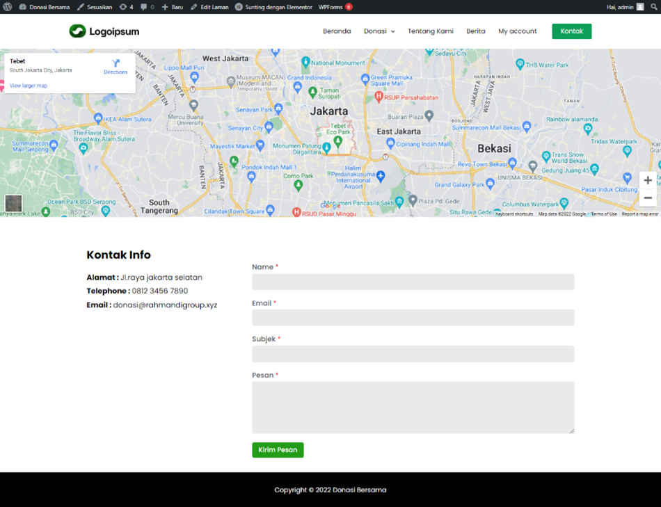This screenshot has width=661, height=507.
Task: Focus the Pesan message textarea
Action: [x=413, y=407]
